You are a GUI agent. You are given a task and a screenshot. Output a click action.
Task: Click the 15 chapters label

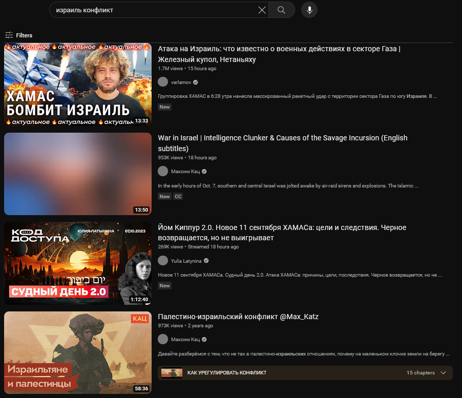(421, 373)
